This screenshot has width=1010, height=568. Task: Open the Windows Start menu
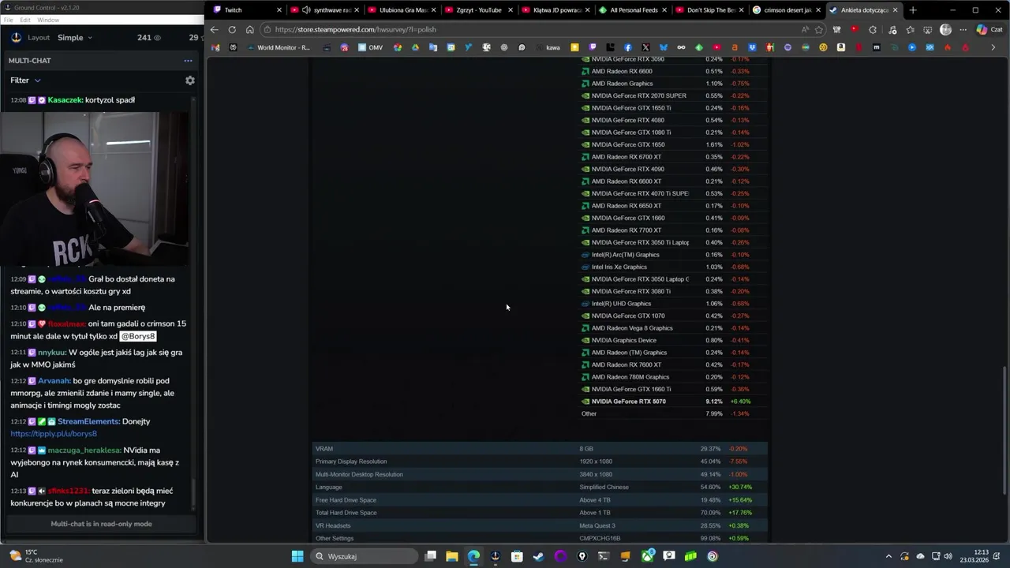click(297, 556)
